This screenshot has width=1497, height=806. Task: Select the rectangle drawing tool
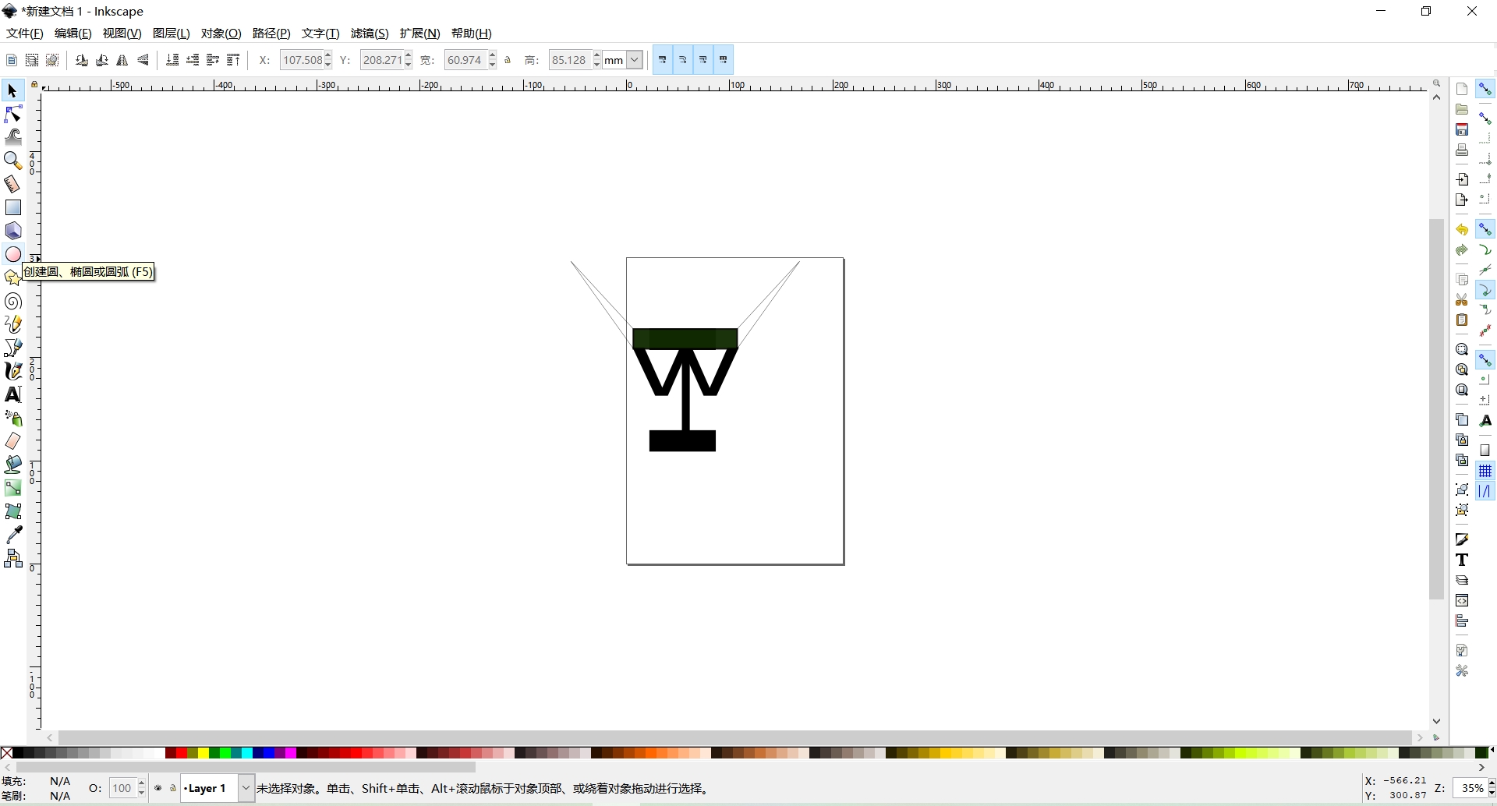(12, 207)
